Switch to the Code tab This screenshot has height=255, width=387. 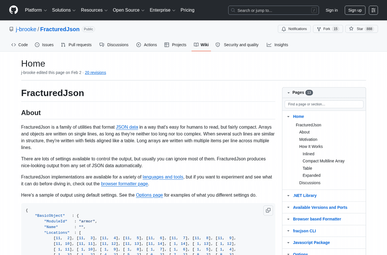click(19, 45)
